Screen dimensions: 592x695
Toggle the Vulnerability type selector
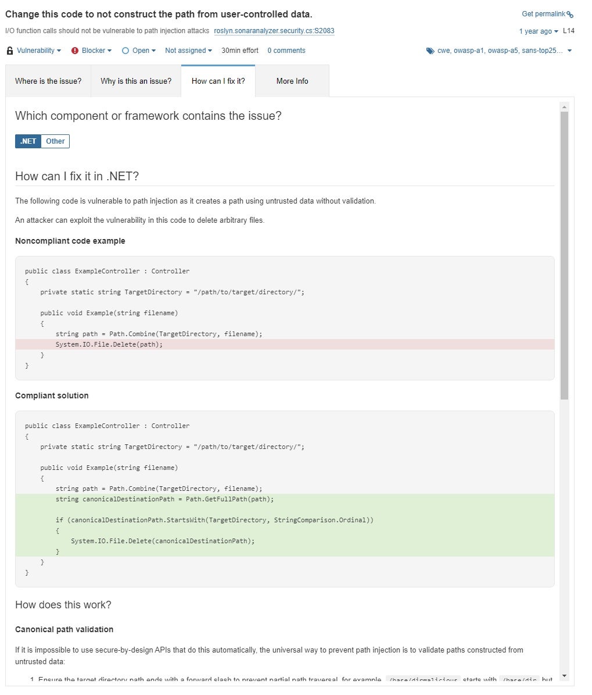[x=37, y=51]
